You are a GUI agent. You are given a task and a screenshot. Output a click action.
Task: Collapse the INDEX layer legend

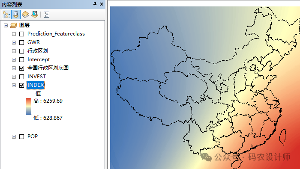[14, 85]
